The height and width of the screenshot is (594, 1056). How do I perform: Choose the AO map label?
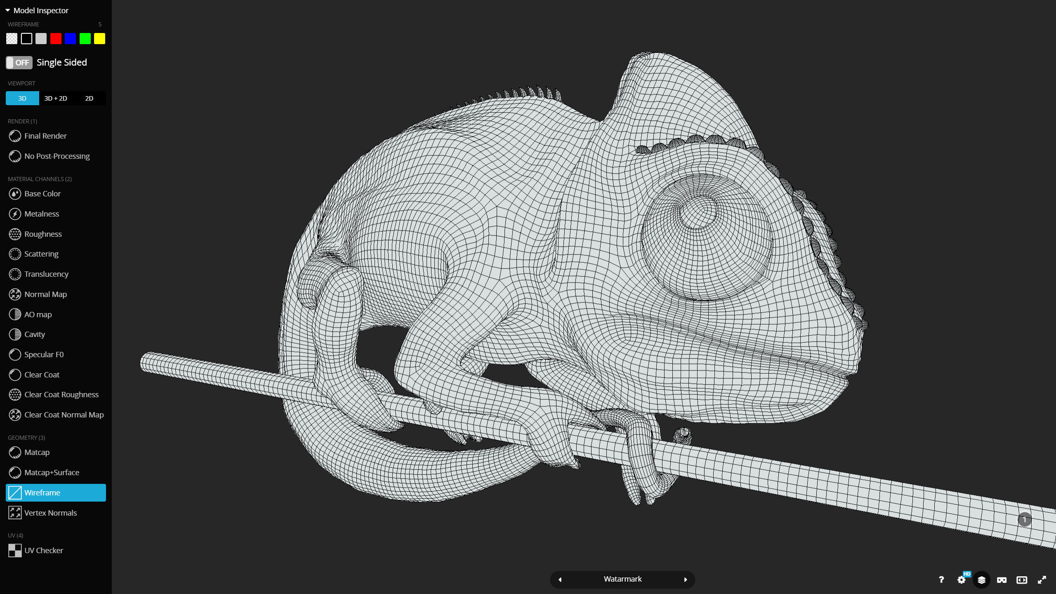click(x=38, y=315)
